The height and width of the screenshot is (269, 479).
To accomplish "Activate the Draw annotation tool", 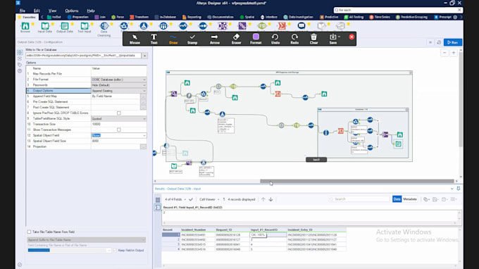I will point(173,39).
